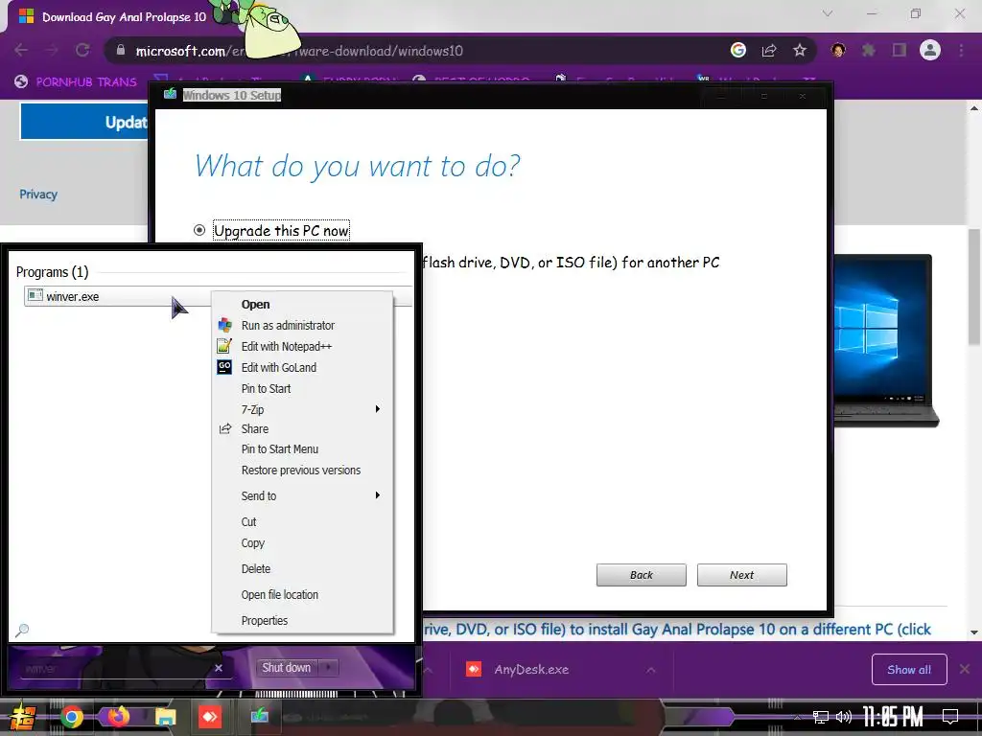Open Chrome from the taskbar
982x736 pixels.
click(x=71, y=717)
